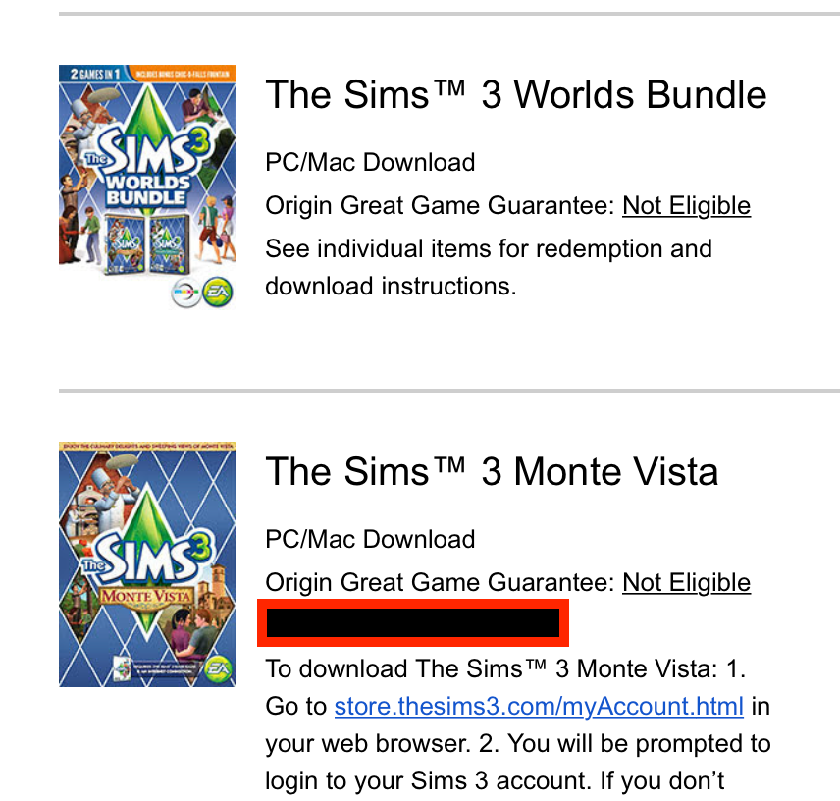Screen dimensions: 840x801
Task: Click "See individual items for redemption" text
Action: coord(488,248)
